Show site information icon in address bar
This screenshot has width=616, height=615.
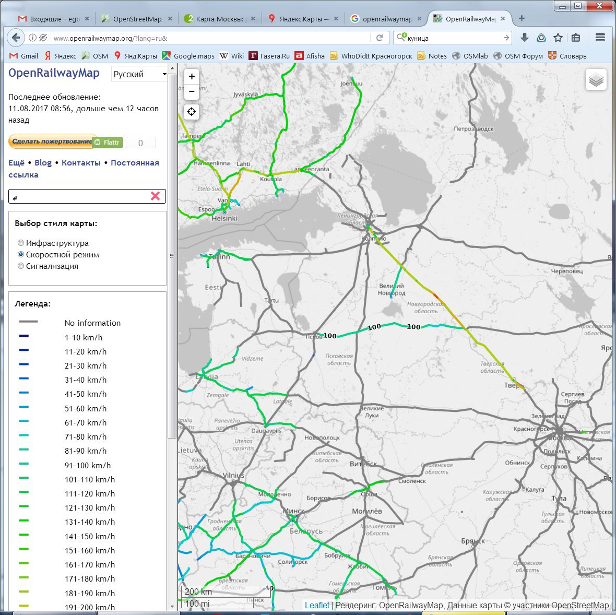(x=32, y=38)
